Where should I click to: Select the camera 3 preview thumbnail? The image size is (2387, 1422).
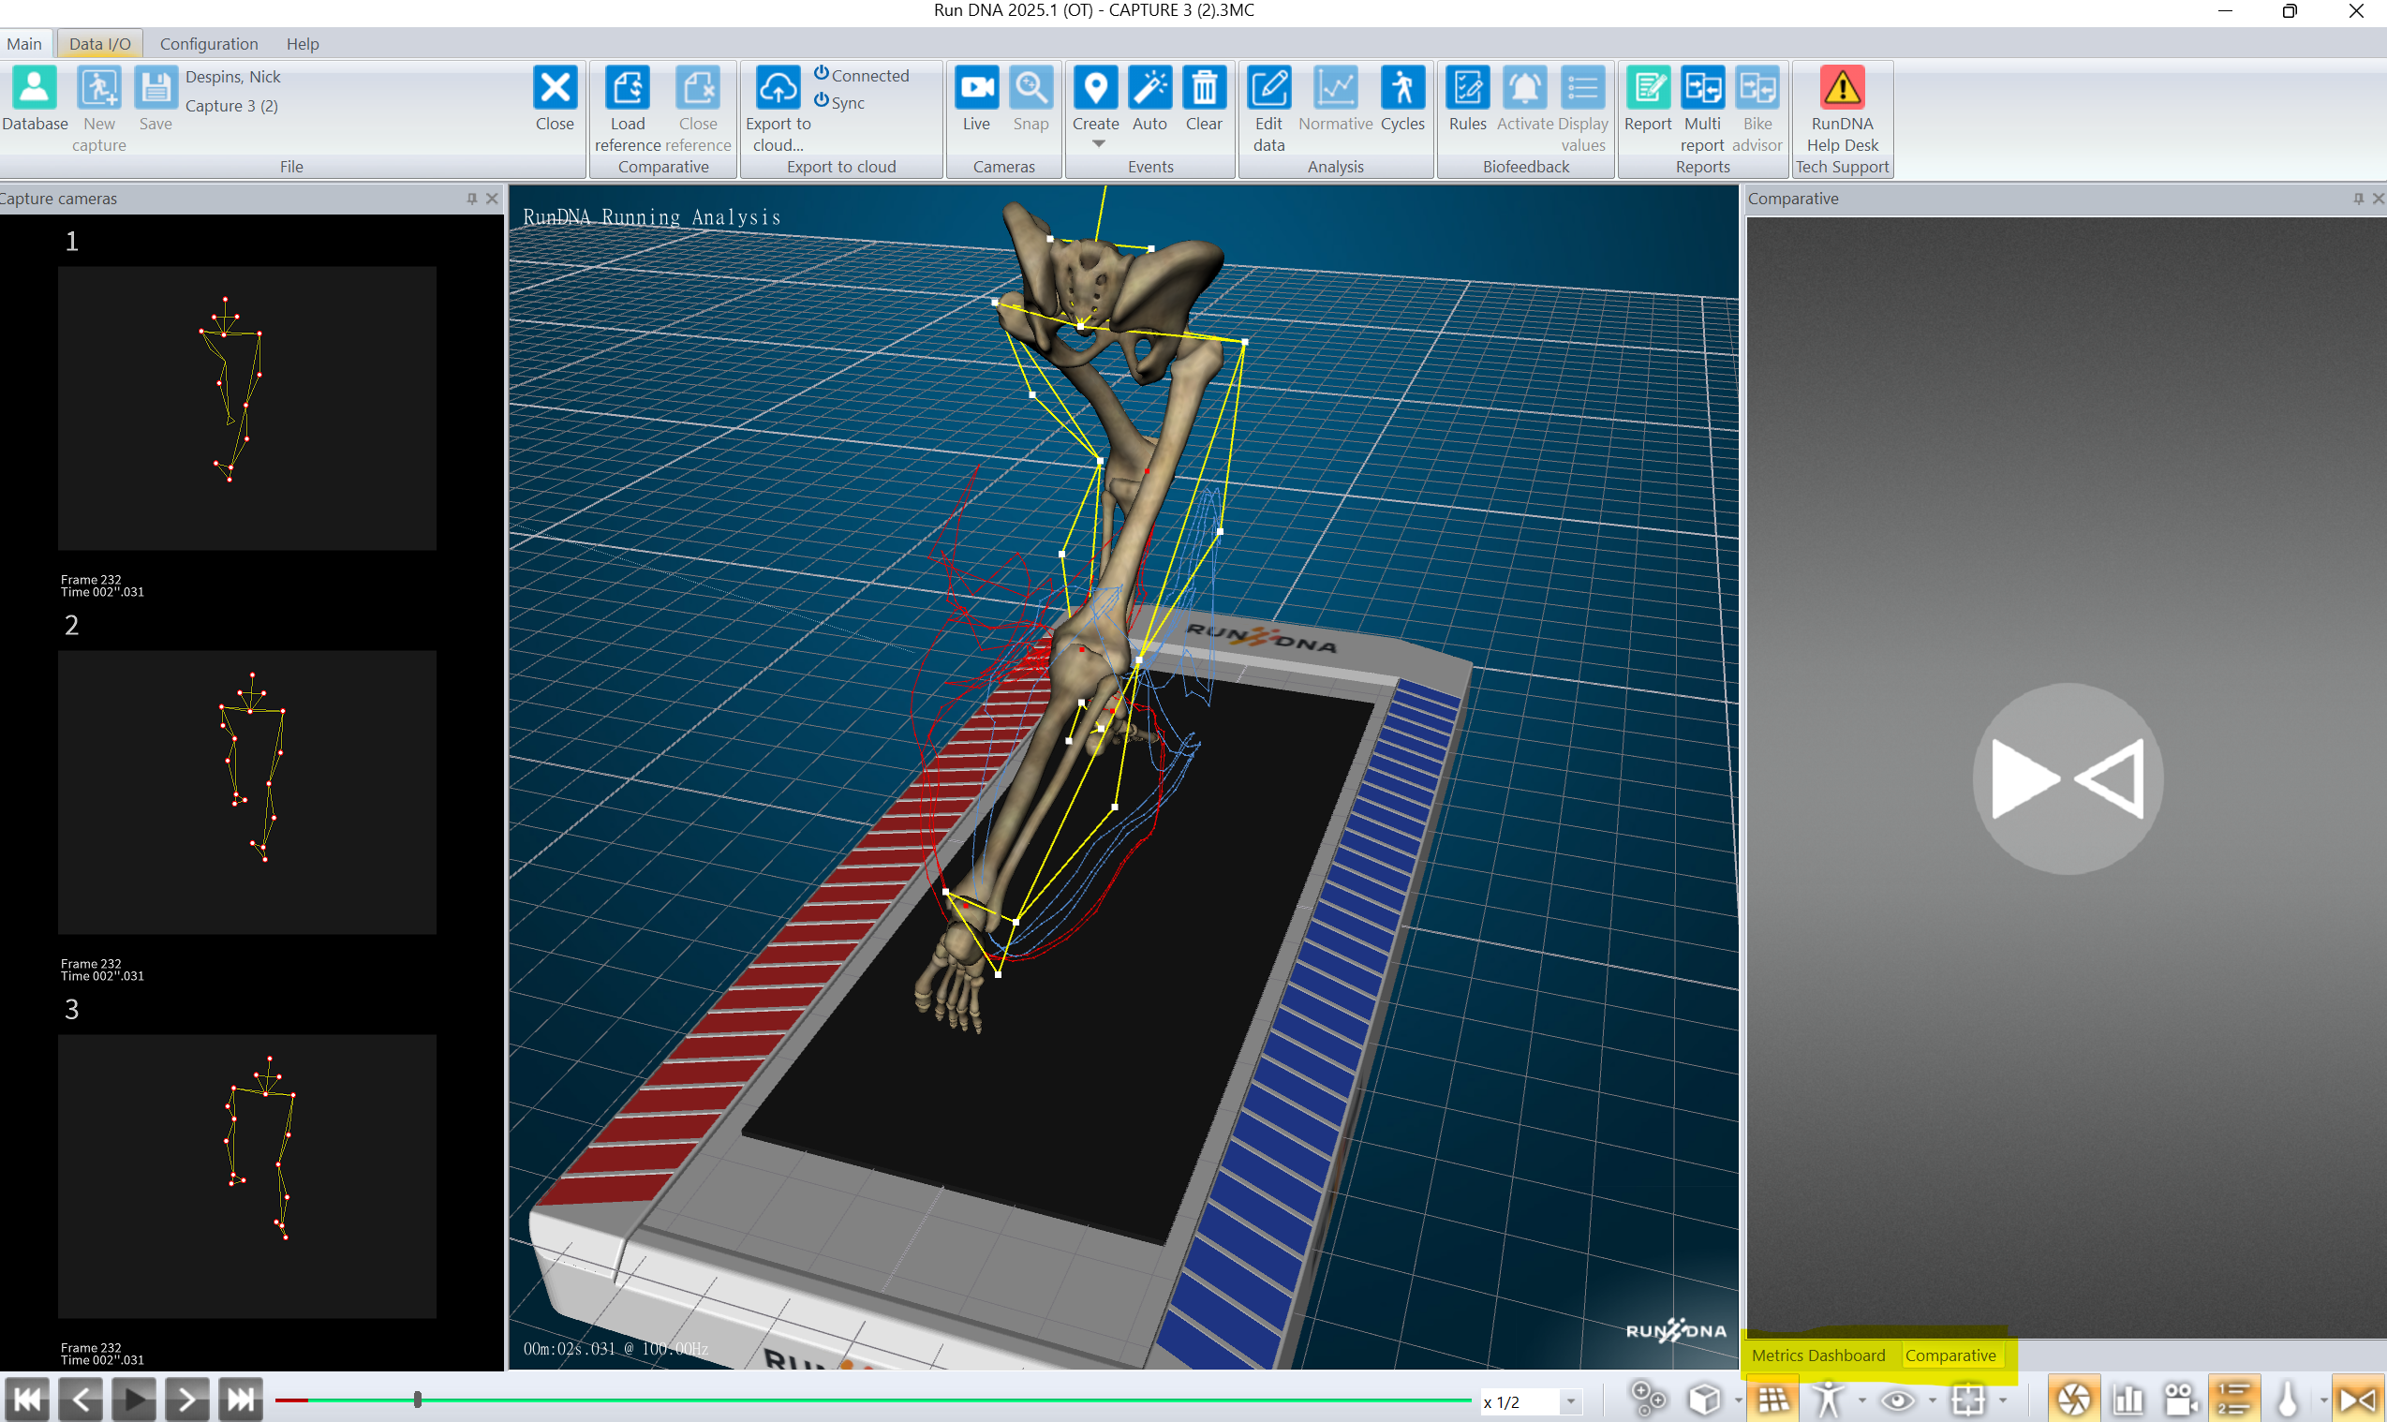[247, 1177]
